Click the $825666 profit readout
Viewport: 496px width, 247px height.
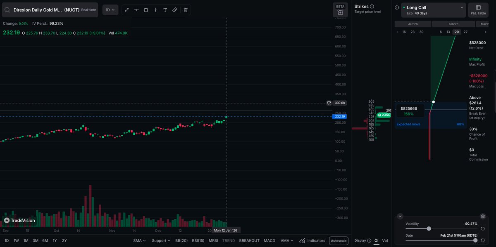click(x=409, y=108)
